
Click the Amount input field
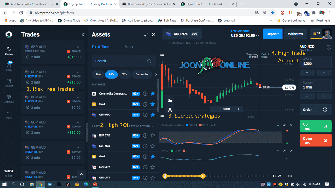tap(315, 62)
